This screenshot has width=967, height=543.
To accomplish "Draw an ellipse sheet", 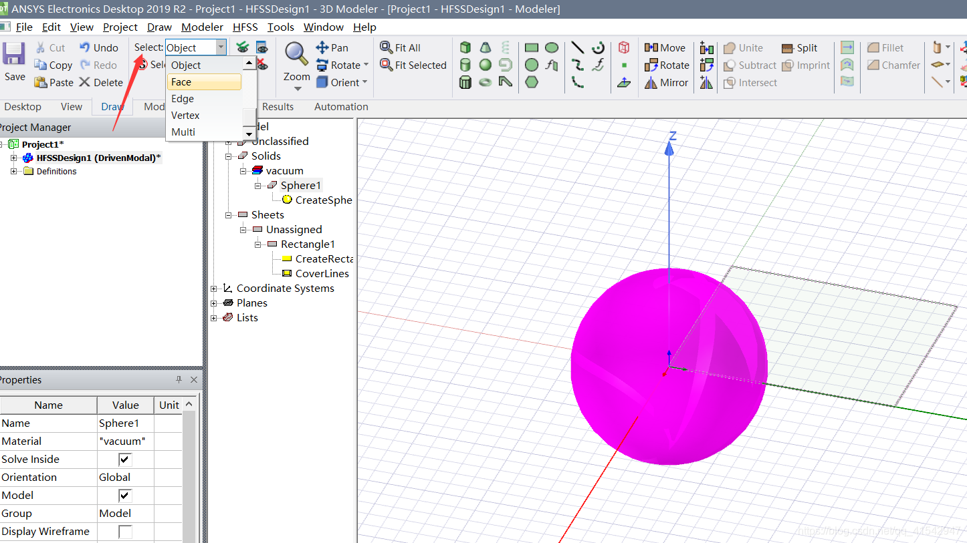I will [552, 47].
